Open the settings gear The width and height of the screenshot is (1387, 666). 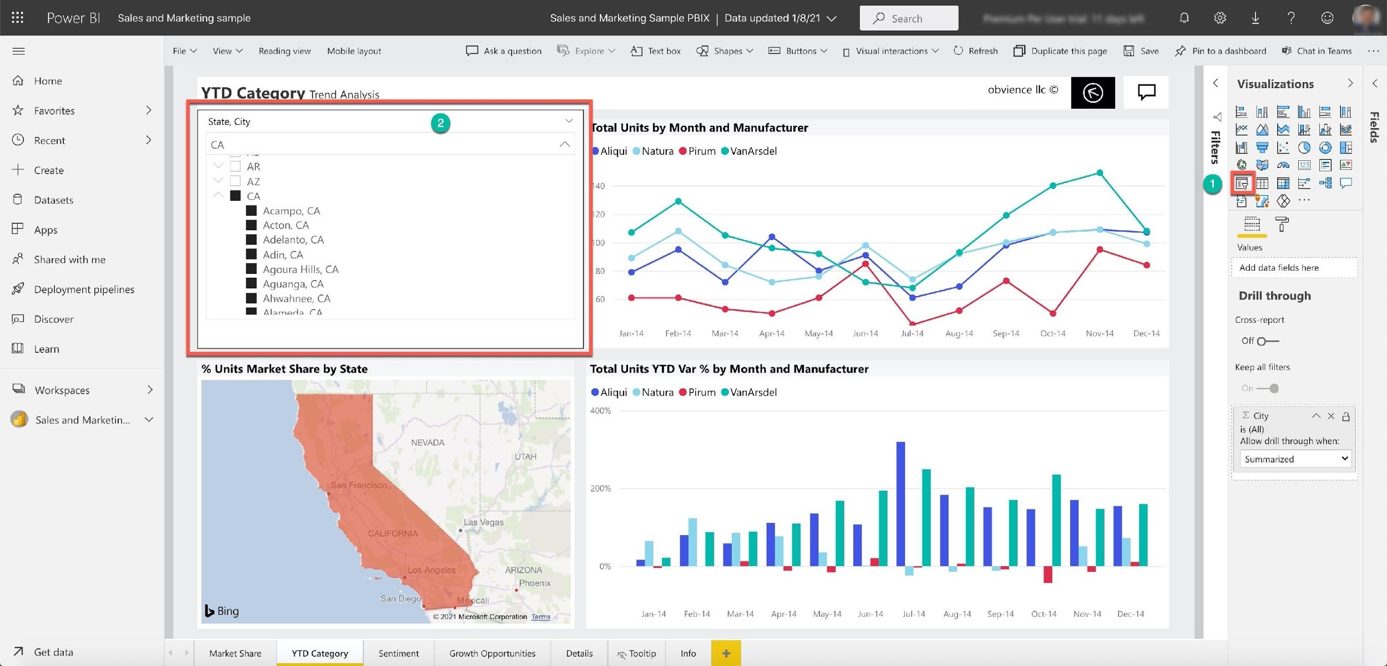click(x=1219, y=18)
